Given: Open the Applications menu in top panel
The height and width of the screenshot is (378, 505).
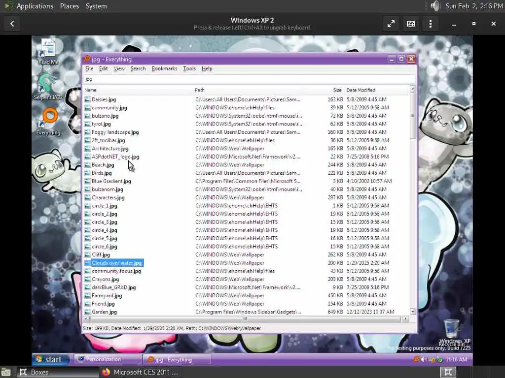Looking at the screenshot, I should click(35, 6).
